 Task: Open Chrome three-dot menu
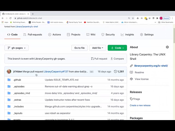[172, 18]
